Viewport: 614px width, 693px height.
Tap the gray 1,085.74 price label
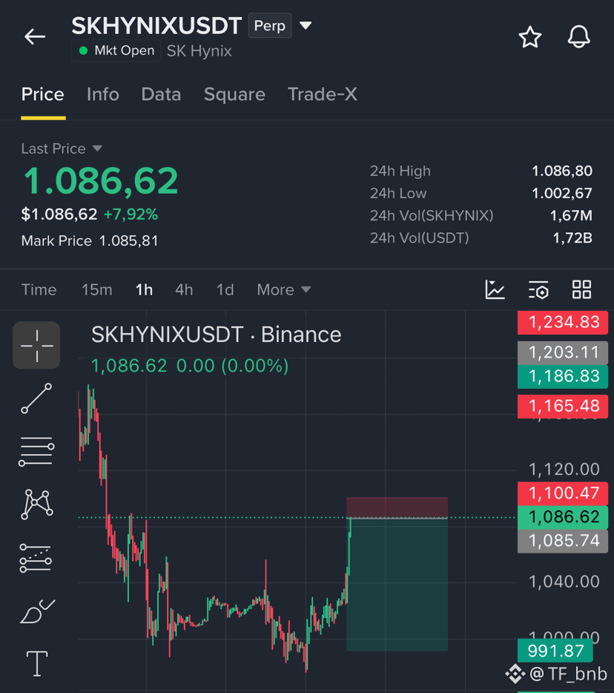pyautogui.click(x=563, y=541)
